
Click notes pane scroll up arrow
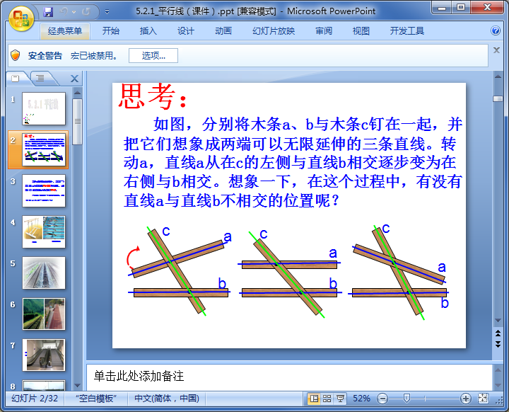pyautogui.click(x=498, y=370)
